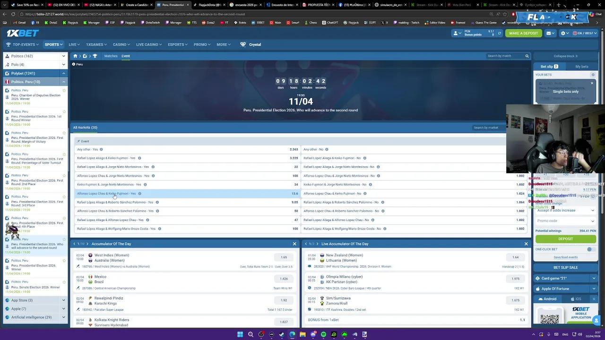Expand Artificial intelligence (29) category
Viewport: 605px width, 340px height.
pyautogui.click(x=63, y=317)
